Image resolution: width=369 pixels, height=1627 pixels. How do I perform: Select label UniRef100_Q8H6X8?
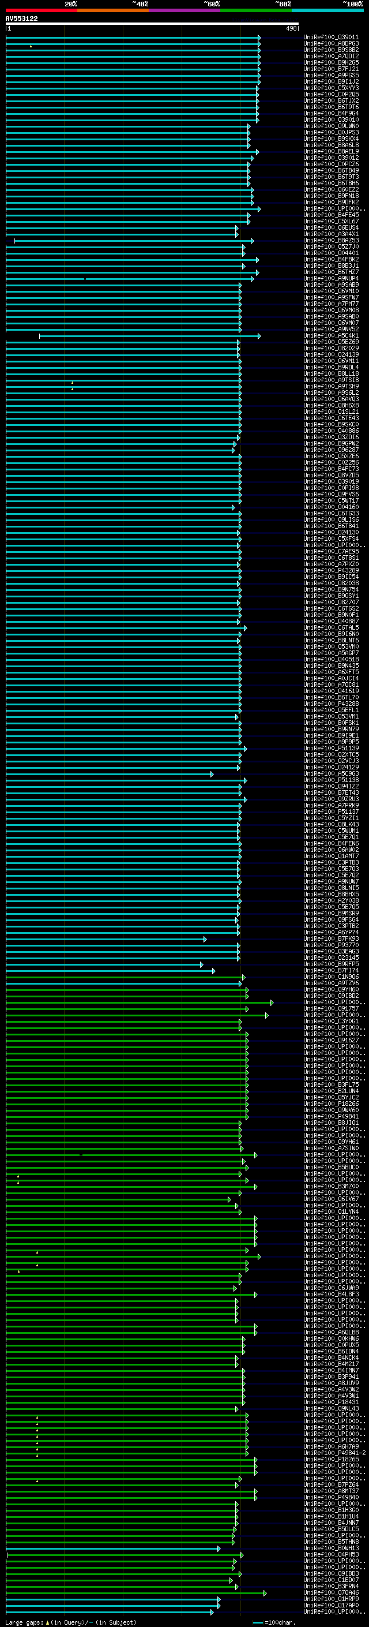[x=331, y=406]
